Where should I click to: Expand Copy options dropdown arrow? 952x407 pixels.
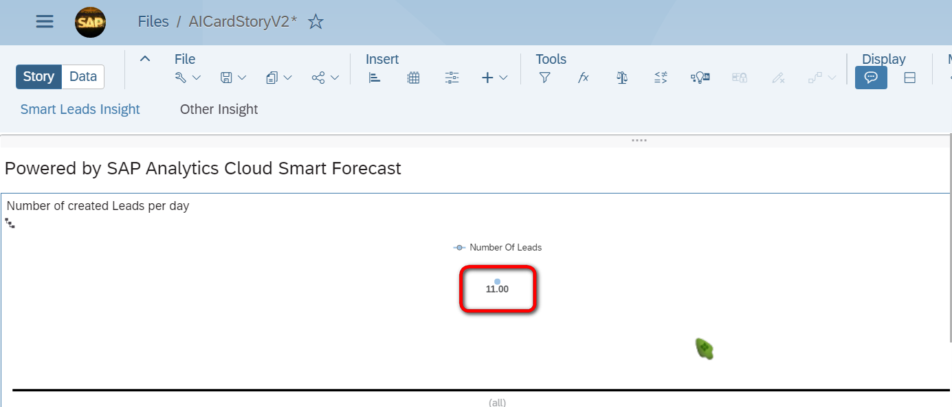point(287,78)
